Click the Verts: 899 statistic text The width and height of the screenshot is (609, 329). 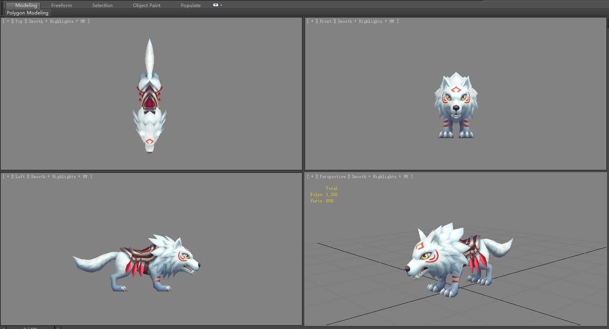[x=322, y=201]
